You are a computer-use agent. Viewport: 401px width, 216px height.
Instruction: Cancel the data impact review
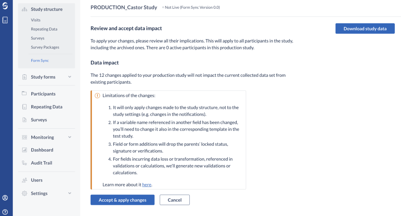pos(175,200)
